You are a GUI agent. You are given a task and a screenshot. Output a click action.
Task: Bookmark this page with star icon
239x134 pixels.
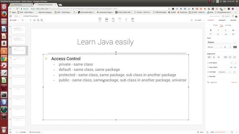click(169, 9)
